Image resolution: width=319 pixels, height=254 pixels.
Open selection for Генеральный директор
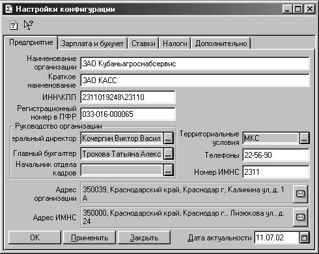coord(168,138)
